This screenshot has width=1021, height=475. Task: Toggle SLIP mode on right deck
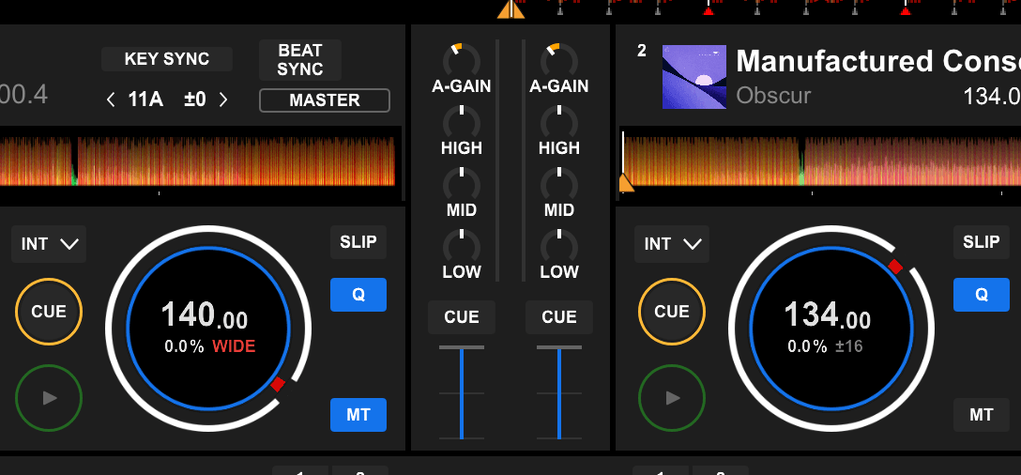(x=982, y=242)
